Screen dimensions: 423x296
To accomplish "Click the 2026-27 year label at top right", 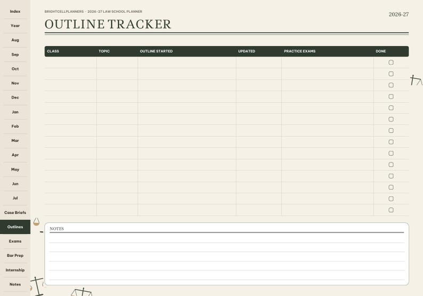I will 398,14.
